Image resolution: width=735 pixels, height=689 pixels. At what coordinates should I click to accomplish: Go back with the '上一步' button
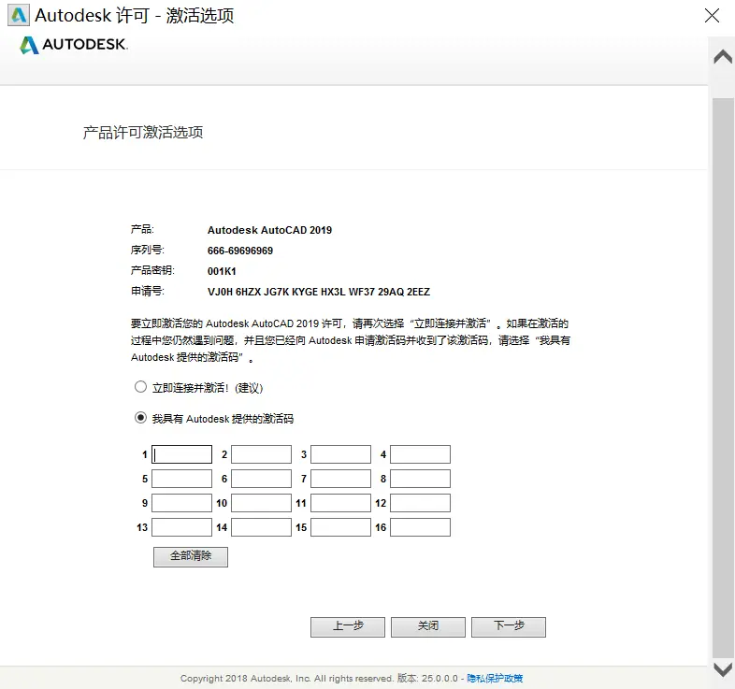[348, 627]
